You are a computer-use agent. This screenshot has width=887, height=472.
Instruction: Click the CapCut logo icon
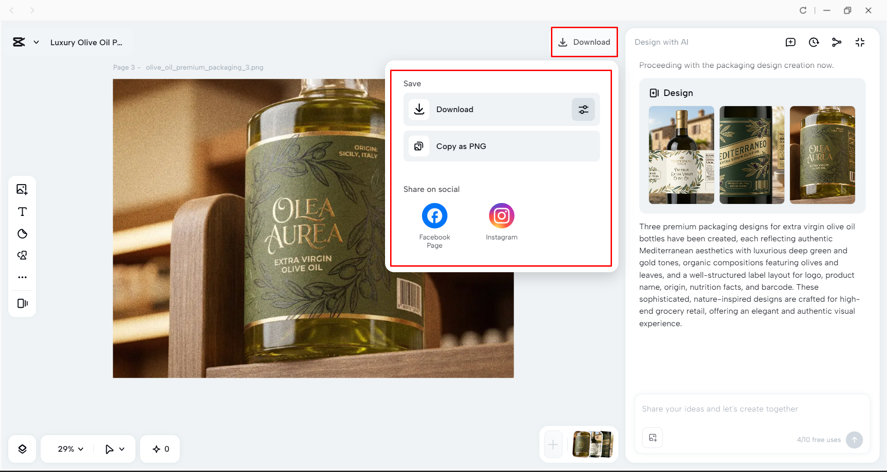pos(19,42)
